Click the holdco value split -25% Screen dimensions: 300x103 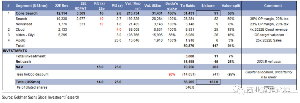pyautogui.click(x=231, y=74)
